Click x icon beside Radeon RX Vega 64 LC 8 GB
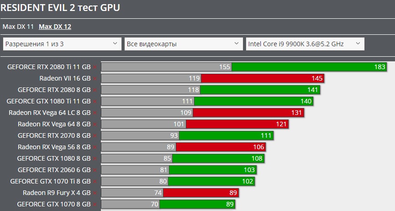 pos(95,113)
